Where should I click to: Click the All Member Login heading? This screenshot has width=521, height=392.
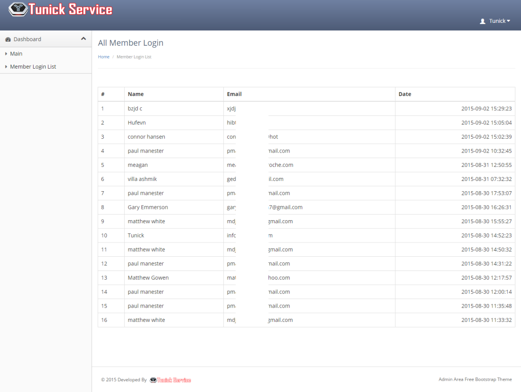click(x=131, y=43)
